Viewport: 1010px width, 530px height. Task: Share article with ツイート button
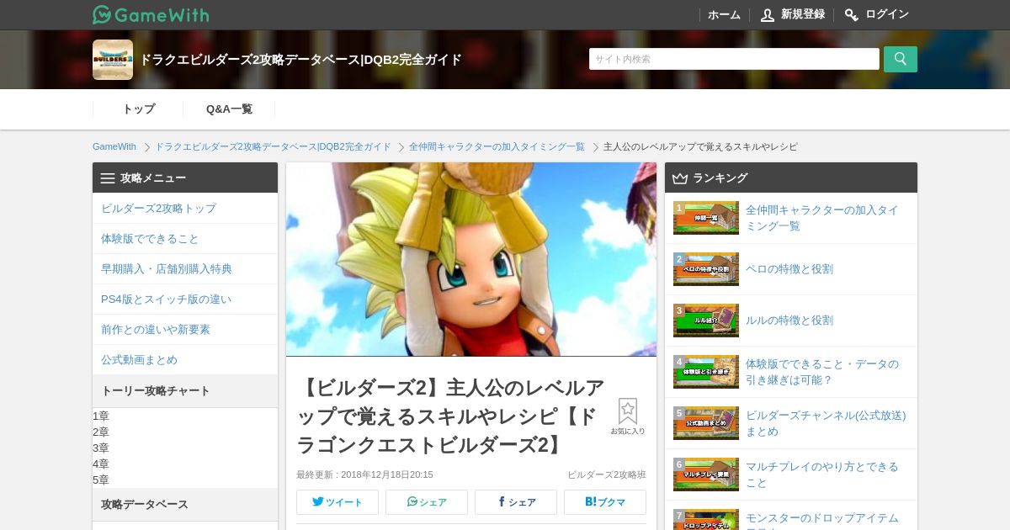pos(338,502)
